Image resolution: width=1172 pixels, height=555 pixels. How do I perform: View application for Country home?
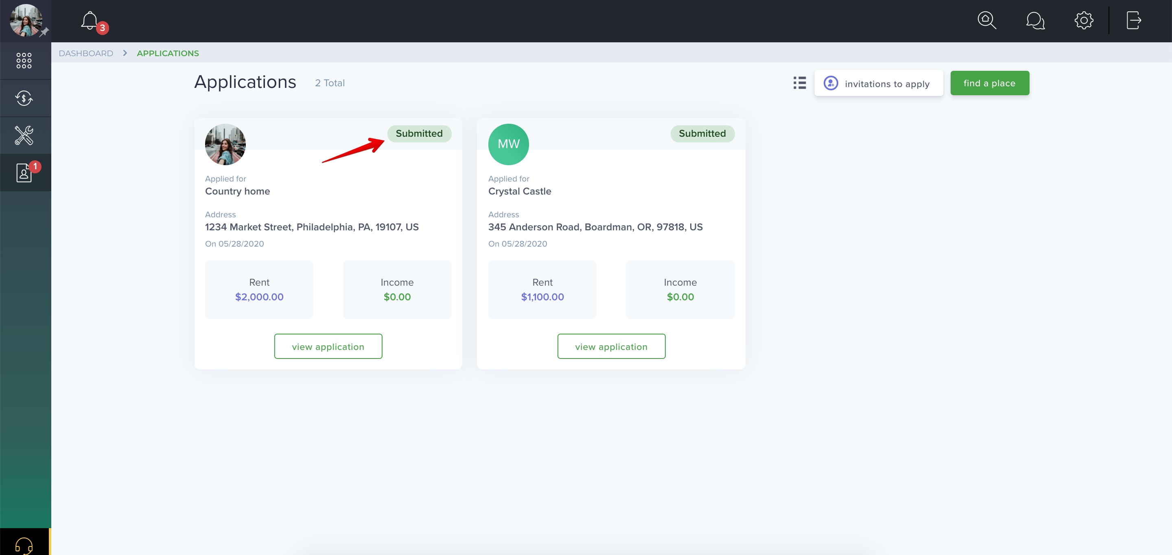(x=328, y=346)
